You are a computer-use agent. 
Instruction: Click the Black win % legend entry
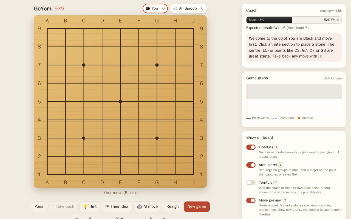click(x=257, y=118)
